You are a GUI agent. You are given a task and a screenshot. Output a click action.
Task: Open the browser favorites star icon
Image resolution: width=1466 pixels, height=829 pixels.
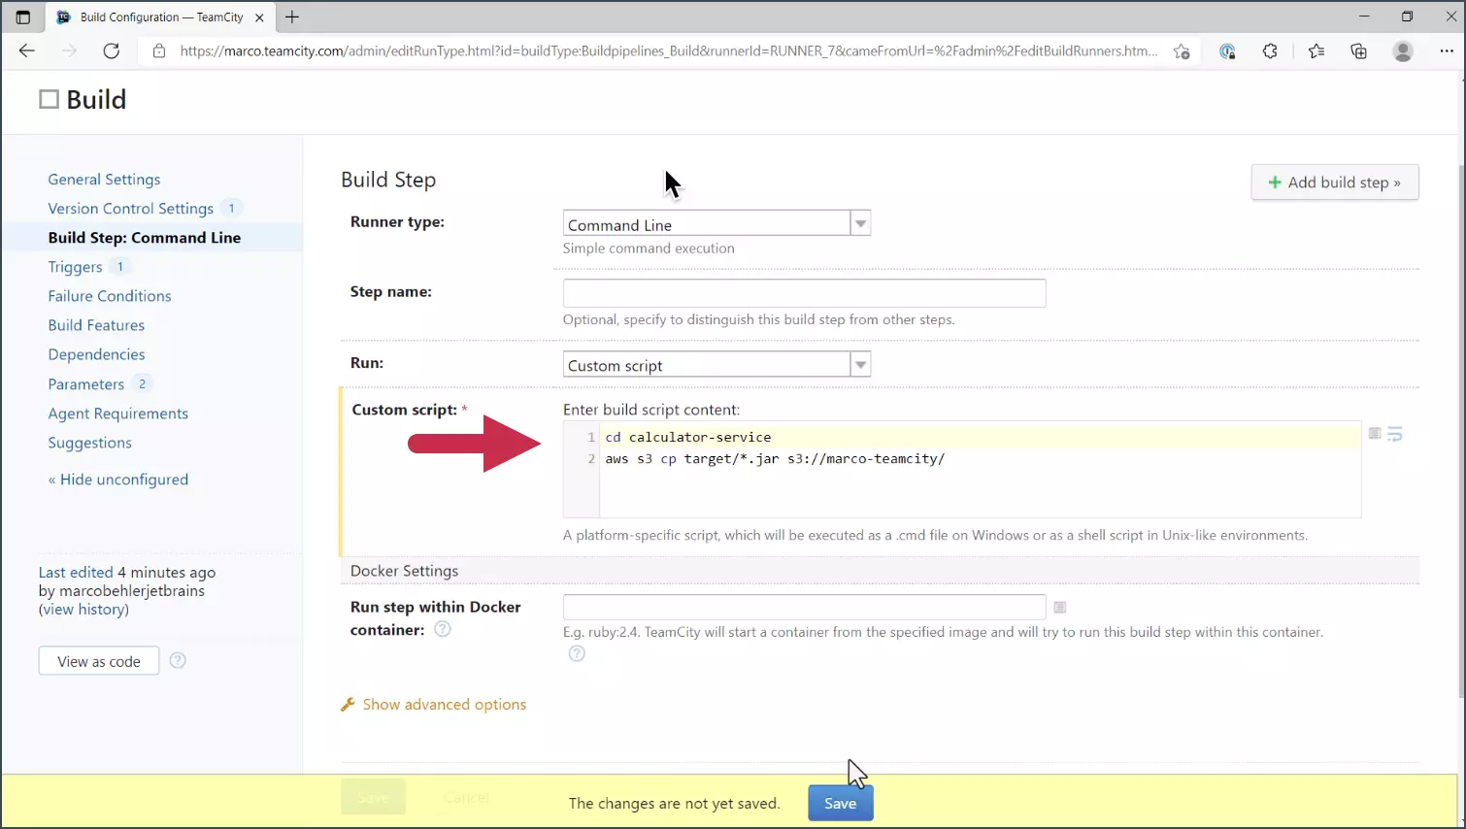point(1316,51)
